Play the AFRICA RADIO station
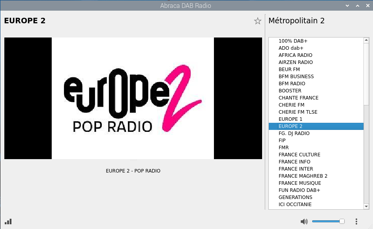The width and height of the screenshot is (373, 229). (x=295, y=55)
